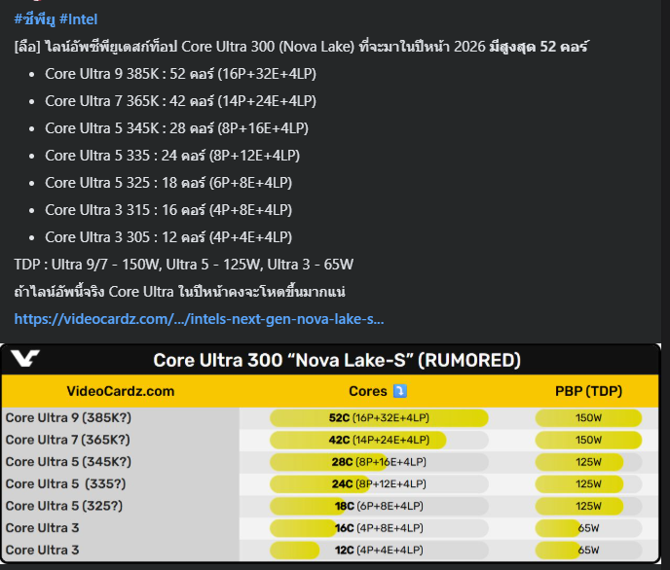This screenshot has width=670, height=570.
Task: Click the 150W value in the Core Ultra 9 row
Action: coord(588,417)
